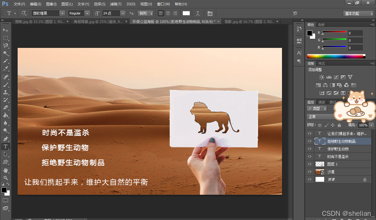The width and height of the screenshot is (376, 220).
Task: Open the Character and Paragraph panel toggle
Action: (x=210, y=13)
